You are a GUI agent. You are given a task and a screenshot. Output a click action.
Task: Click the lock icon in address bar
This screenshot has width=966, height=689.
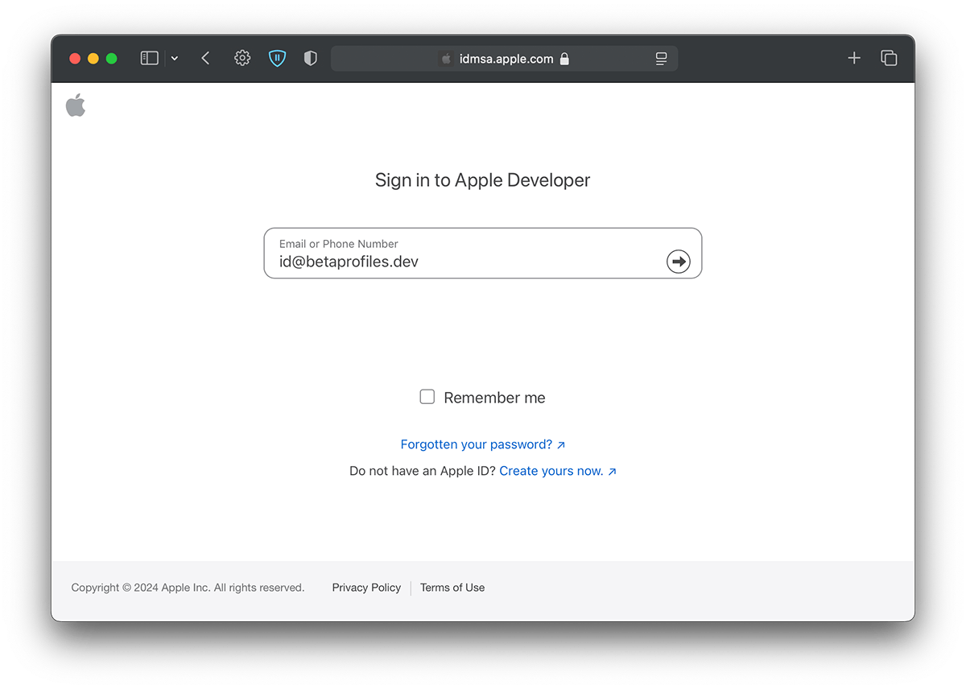click(x=564, y=59)
